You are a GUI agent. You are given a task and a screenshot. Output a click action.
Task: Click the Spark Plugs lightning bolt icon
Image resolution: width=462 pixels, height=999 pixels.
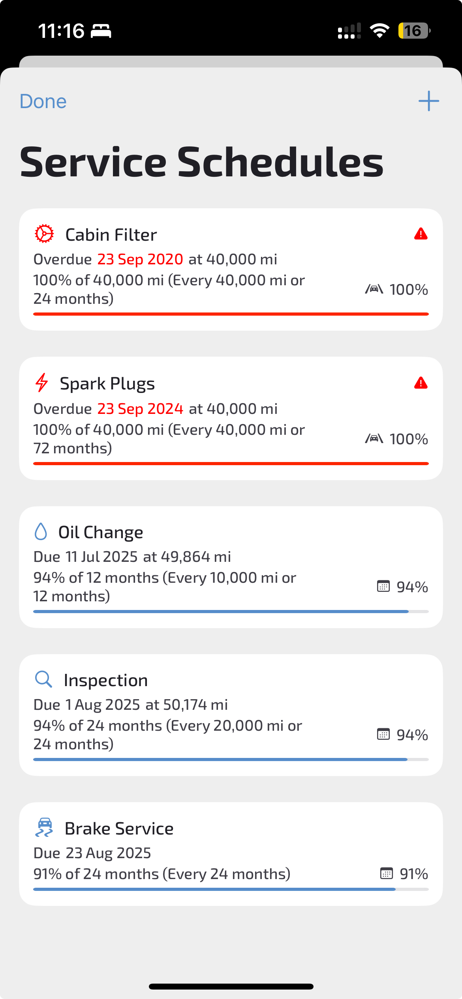point(42,383)
